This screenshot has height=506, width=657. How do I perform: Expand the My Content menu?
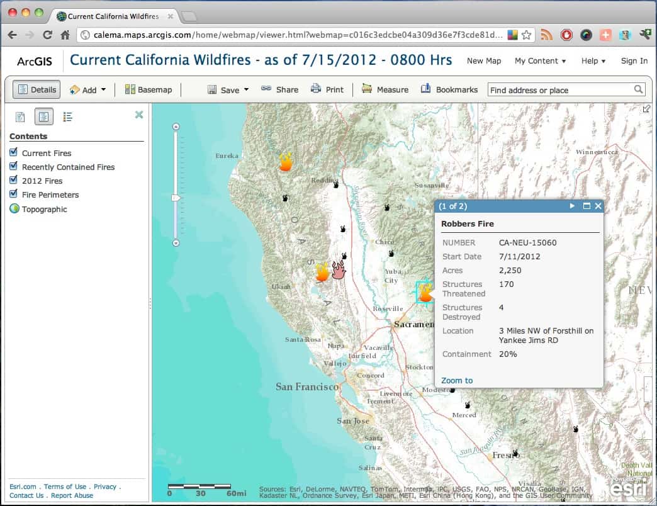[x=540, y=61]
